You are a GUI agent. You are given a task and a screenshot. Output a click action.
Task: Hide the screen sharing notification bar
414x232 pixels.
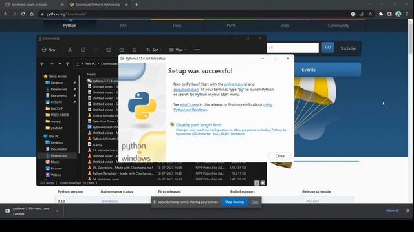pos(255,202)
